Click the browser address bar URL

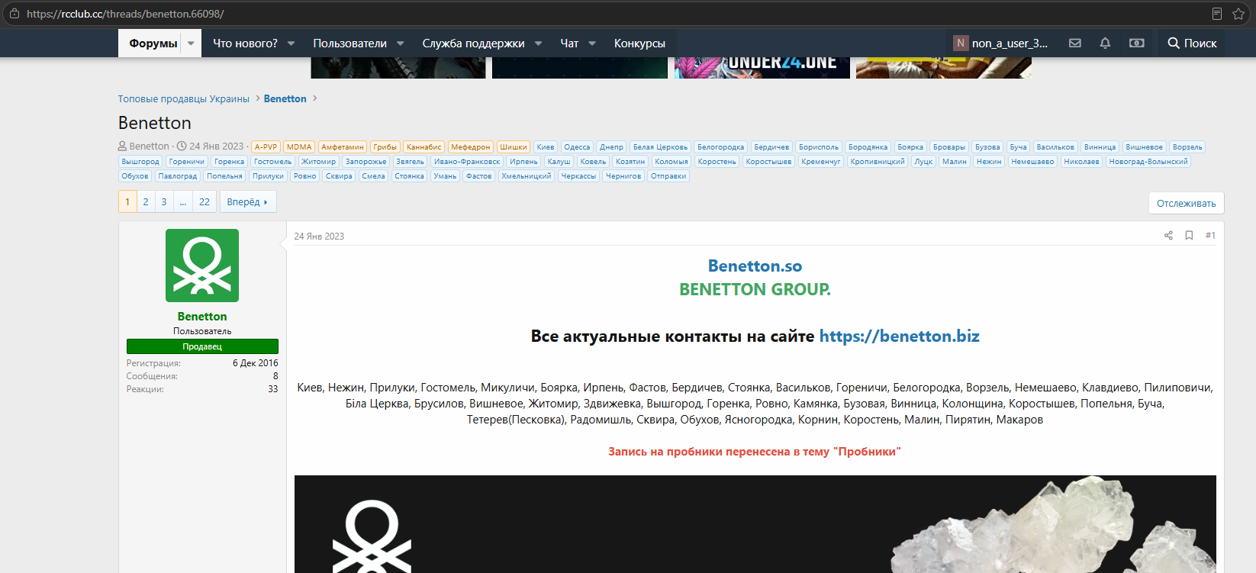click(x=125, y=14)
